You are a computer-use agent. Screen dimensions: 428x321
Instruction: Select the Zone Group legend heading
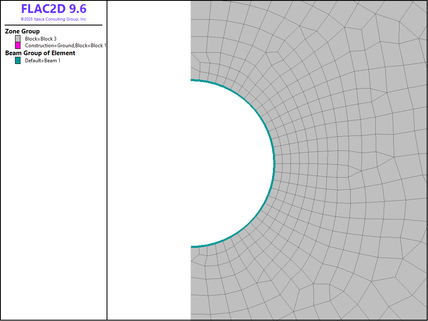tap(22, 31)
